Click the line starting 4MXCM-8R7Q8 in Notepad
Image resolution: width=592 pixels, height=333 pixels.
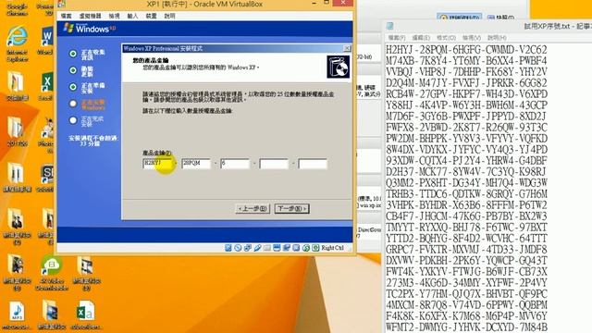pos(466,304)
